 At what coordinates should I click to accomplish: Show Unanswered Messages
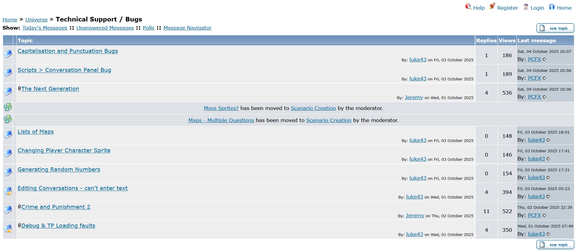pyautogui.click(x=105, y=28)
